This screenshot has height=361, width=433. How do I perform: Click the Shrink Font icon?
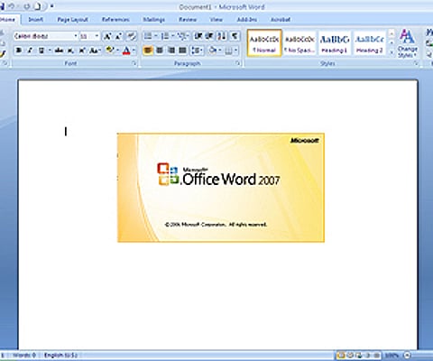click(118, 36)
